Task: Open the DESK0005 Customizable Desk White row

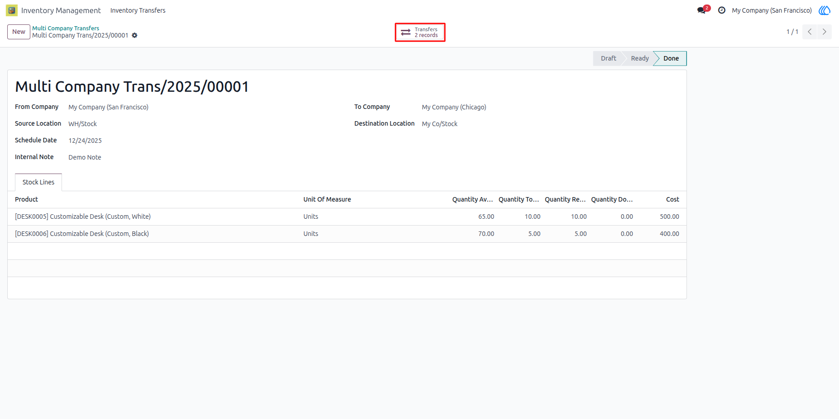Action: pyautogui.click(x=347, y=217)
